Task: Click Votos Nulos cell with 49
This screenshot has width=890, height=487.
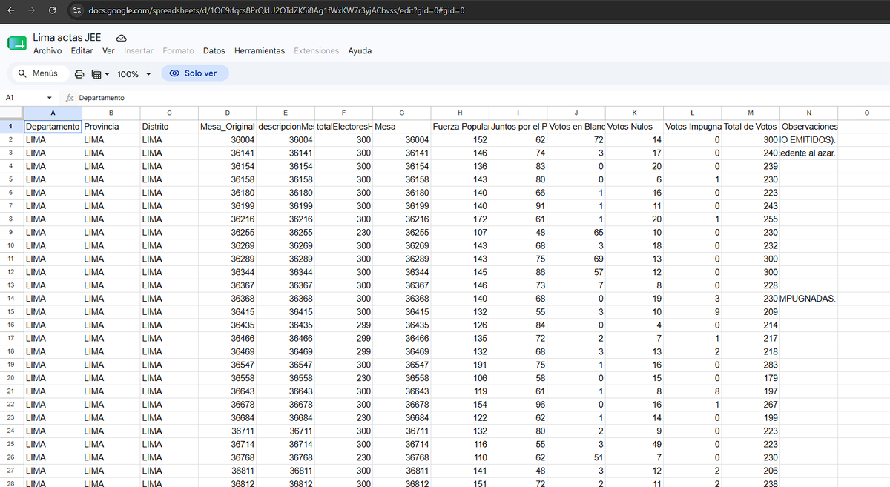Action: click(x=634, y=444)
